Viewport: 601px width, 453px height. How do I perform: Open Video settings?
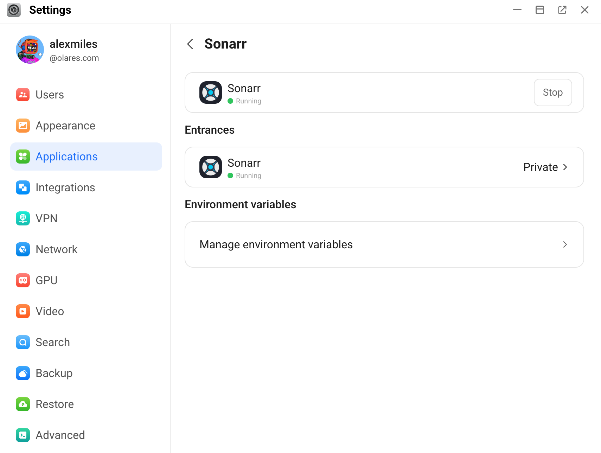(50, 311)
